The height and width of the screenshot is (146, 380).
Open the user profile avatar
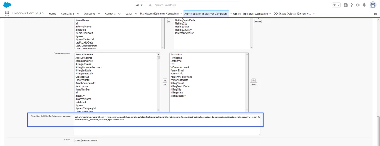[x=373, y=5]
